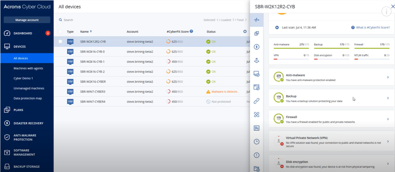The image size is (395, 172).
Task: Toggle the select-all checkbox in table header
Action: 60,32
